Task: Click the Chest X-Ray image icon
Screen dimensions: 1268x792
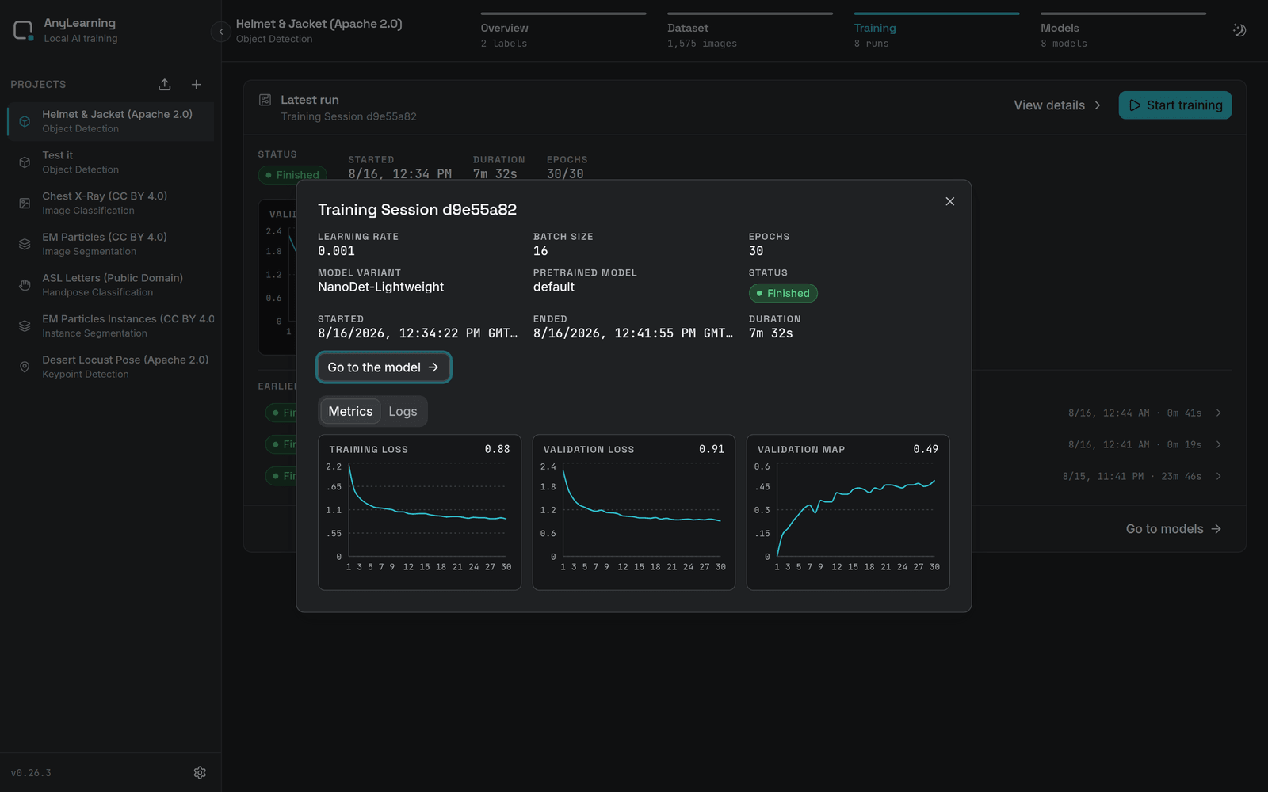Action: [25, 204]
